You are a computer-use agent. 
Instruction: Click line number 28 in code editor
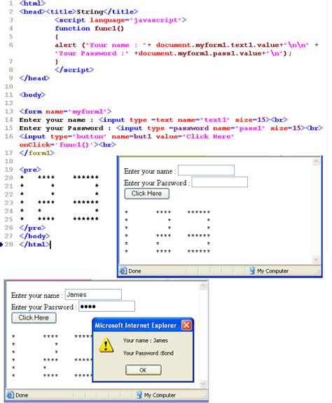8,244
